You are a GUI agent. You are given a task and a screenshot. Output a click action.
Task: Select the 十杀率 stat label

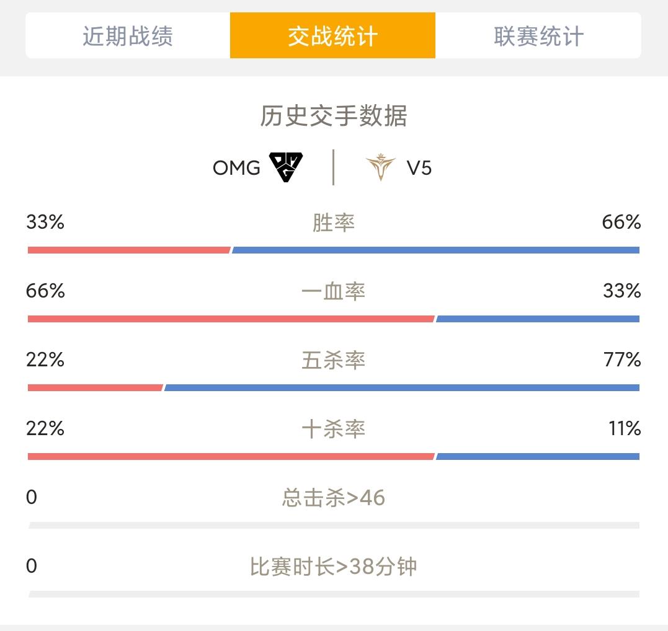pos(334,429)
